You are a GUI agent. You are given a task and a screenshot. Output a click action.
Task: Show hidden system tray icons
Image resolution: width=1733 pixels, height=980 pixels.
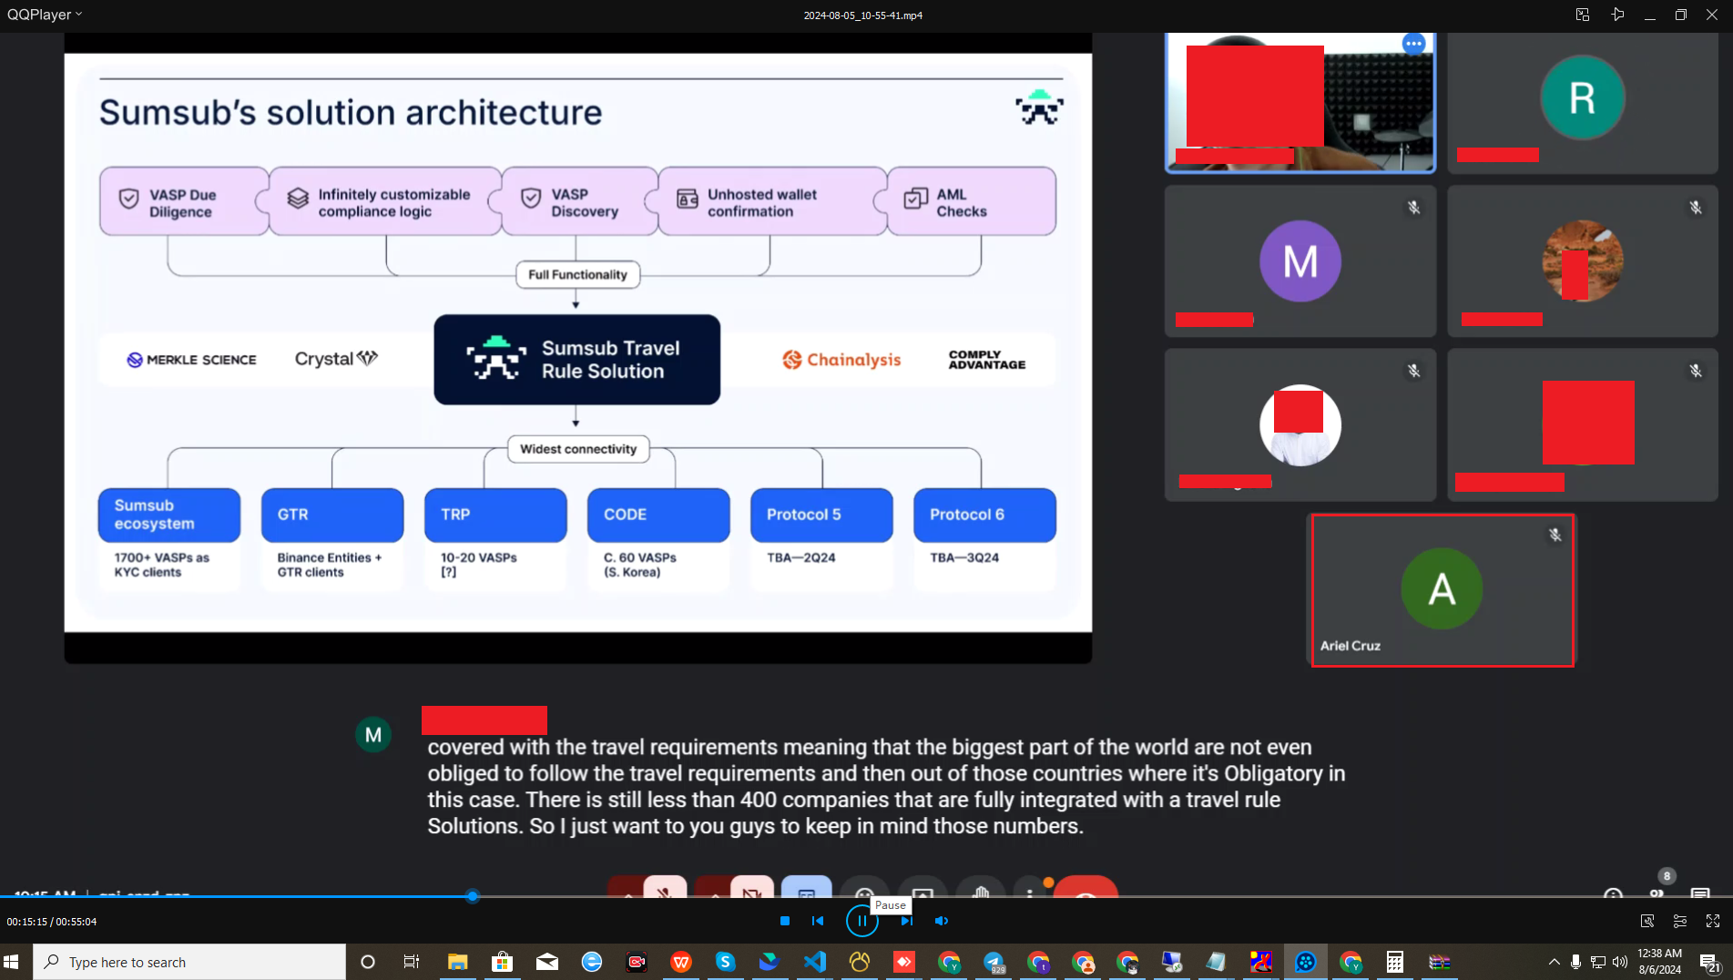tap(1554, 962)
